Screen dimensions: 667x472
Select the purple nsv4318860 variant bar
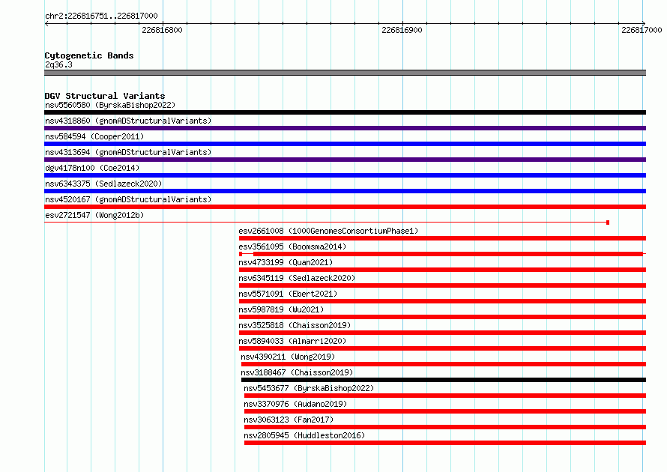tap(345, 128)
